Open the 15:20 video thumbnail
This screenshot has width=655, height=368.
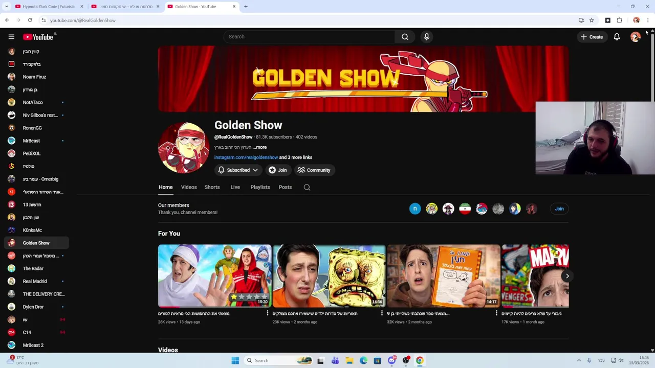[214, 276]
